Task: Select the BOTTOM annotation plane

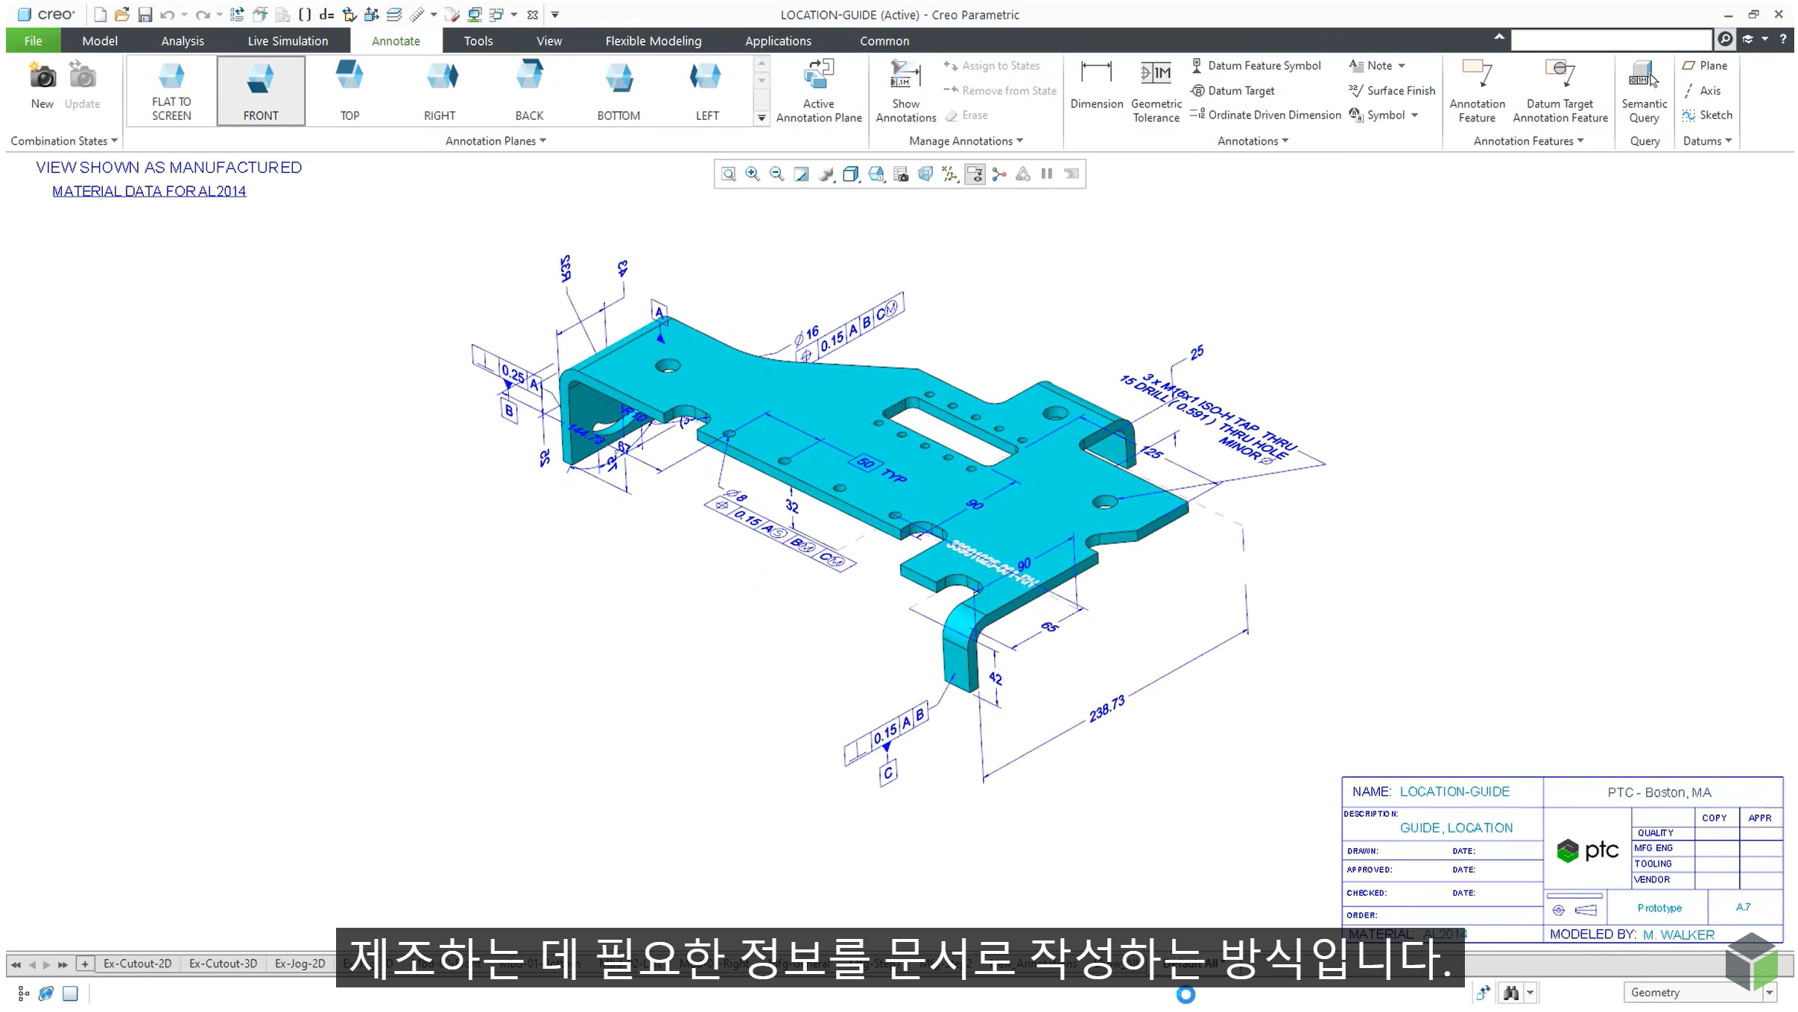Action: pos(618,91)
